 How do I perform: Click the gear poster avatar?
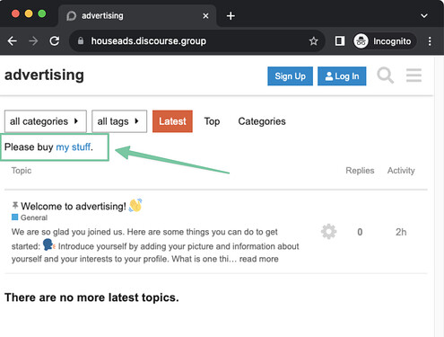click(x=328, y=232)
